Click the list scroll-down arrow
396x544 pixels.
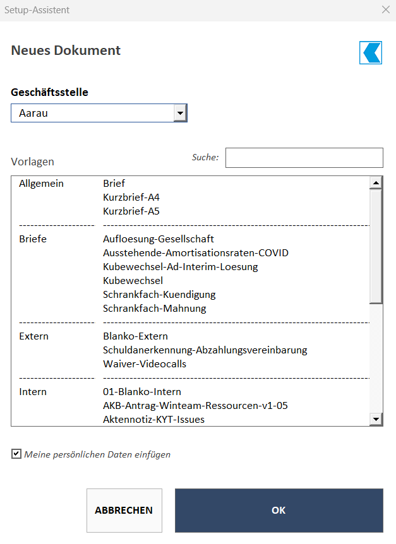[x=376, y=419]
